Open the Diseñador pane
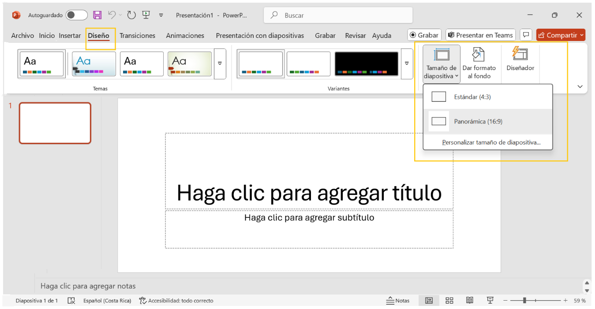The image size is (595, 309). click(x=520, y=60)
